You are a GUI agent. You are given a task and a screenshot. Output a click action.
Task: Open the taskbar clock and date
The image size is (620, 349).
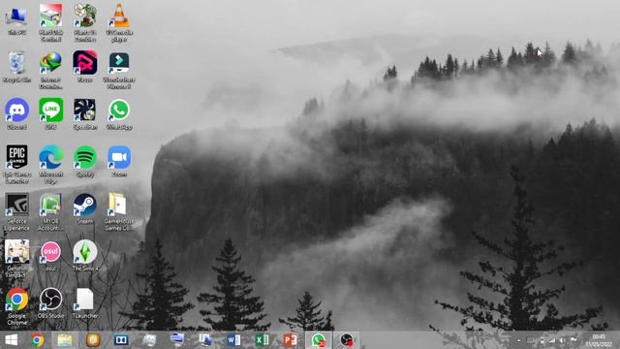pyautogui.click(x=599, y=340)
